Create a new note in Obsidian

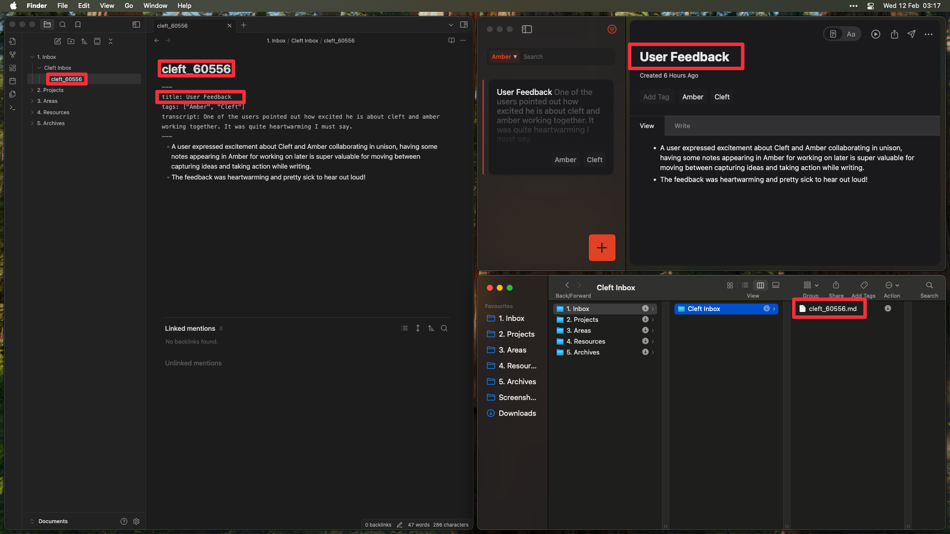click(58, 42)
